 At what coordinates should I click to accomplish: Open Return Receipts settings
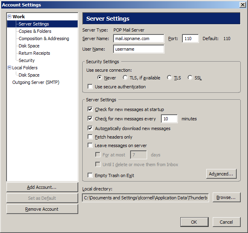[34, 53]
